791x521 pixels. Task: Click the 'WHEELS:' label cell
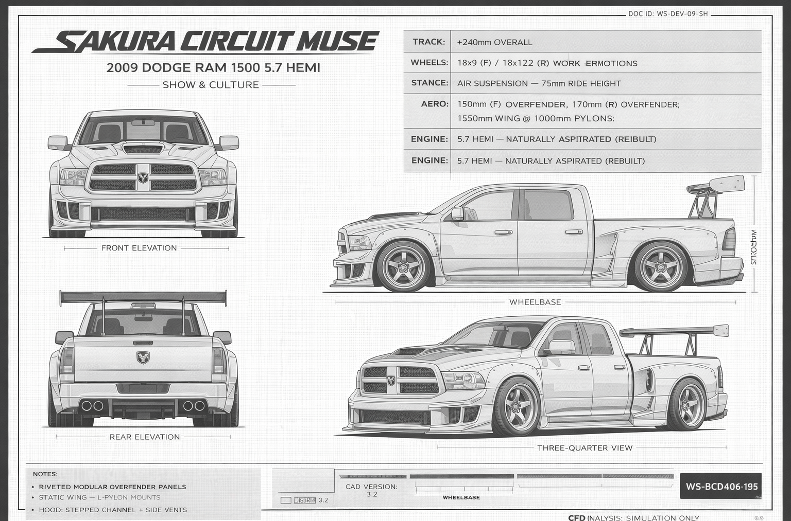(427, 63)
